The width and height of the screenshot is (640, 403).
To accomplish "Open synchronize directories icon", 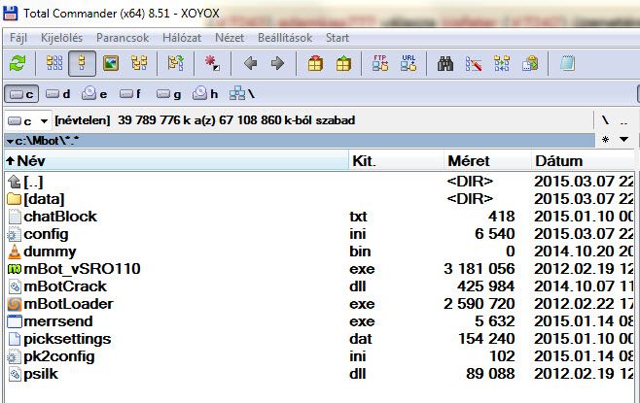I will point(502,63).
